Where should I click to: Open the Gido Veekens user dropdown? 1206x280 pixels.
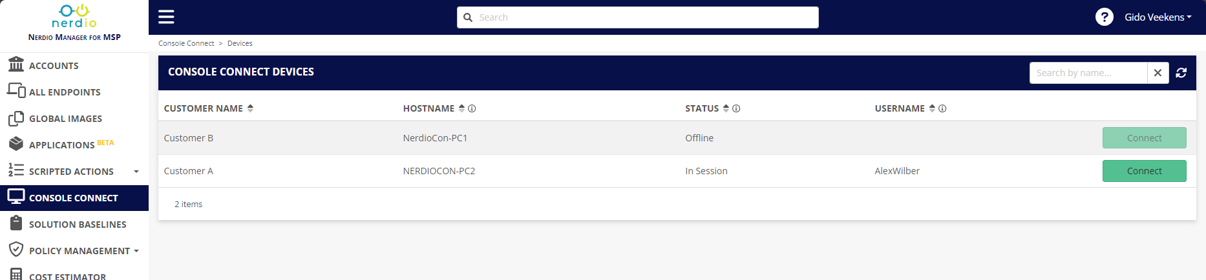click(x=1158, y=17)
